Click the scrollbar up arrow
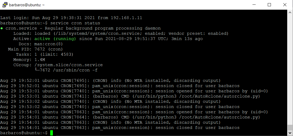 [x=290, y=12]
